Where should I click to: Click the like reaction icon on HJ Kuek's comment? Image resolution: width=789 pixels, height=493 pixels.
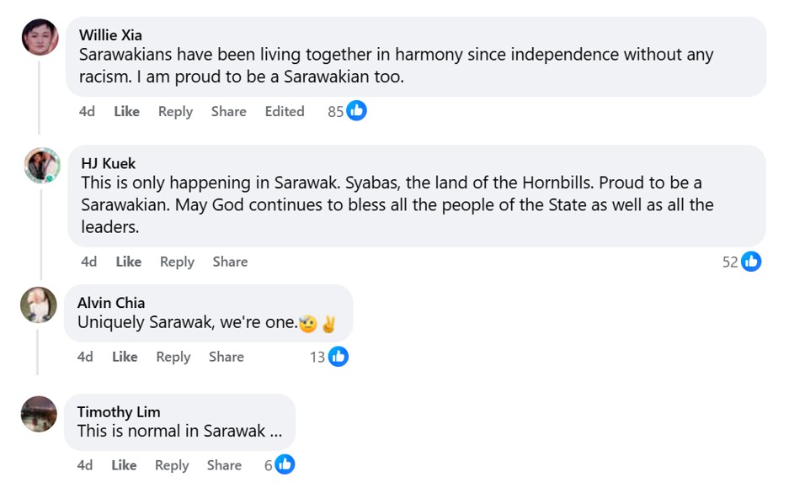click(751, 262)
